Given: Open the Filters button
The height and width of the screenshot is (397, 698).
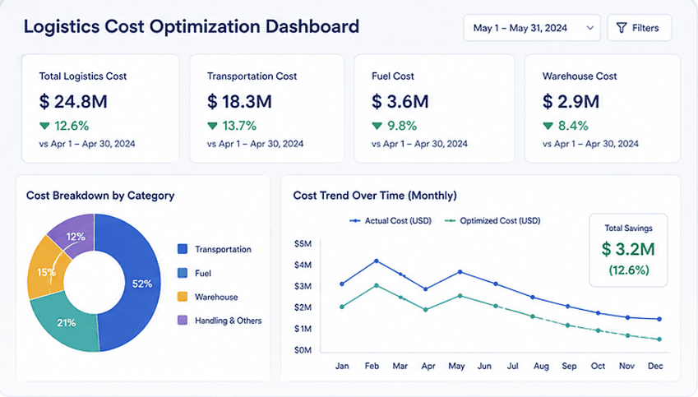Looking at the screenshot, I should tap(640, 28).
